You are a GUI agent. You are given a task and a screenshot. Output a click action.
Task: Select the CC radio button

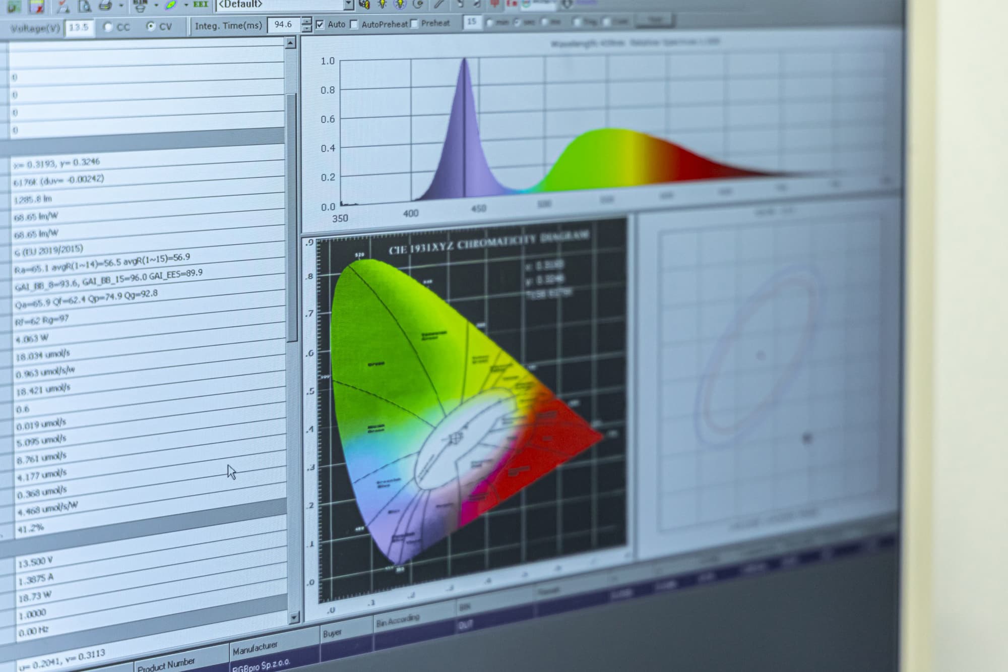click(107, 27)
